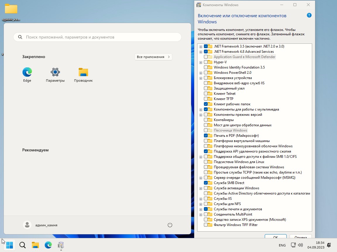Select Мост для центра обработки данных row
The image size is (337, 252).
point(243,125)
